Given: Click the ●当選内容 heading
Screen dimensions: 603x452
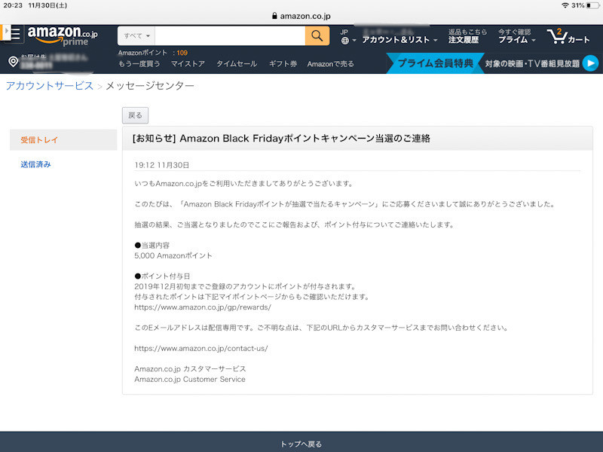Looking at the screenshot, I should point(152,246).
